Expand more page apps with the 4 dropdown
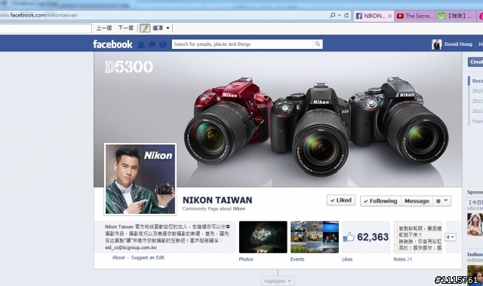This screenshot has height=286, width=483. pyautogui.click(x=451, y=237)
